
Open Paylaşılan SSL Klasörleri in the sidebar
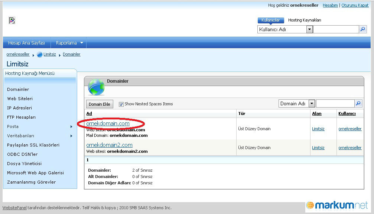point(33,145)
